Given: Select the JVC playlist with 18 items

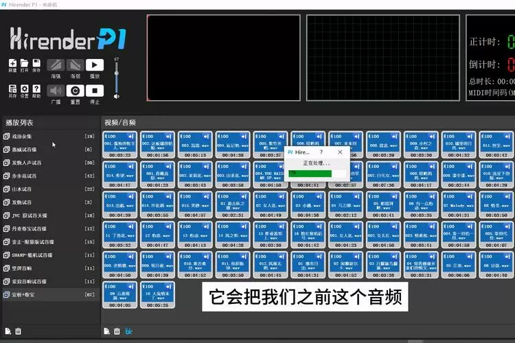Looking at the screenshot, I should (x=49, y=215).
